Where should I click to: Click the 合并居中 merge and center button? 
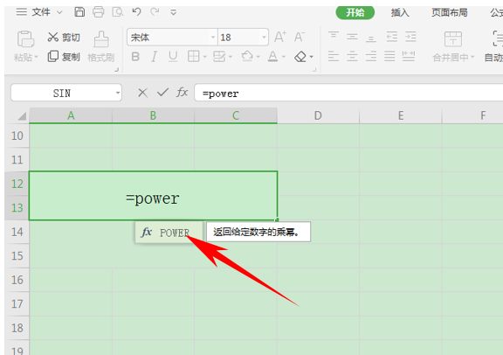tap(453, 47)
